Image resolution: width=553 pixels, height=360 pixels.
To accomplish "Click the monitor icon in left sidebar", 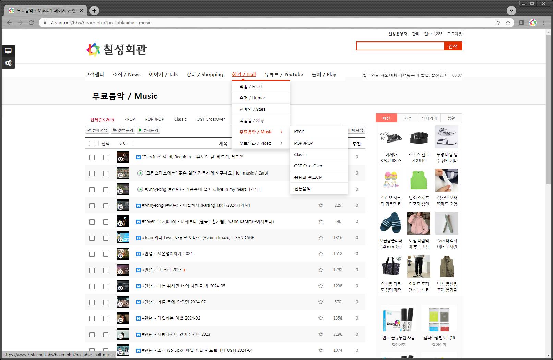I will point(8,51).
